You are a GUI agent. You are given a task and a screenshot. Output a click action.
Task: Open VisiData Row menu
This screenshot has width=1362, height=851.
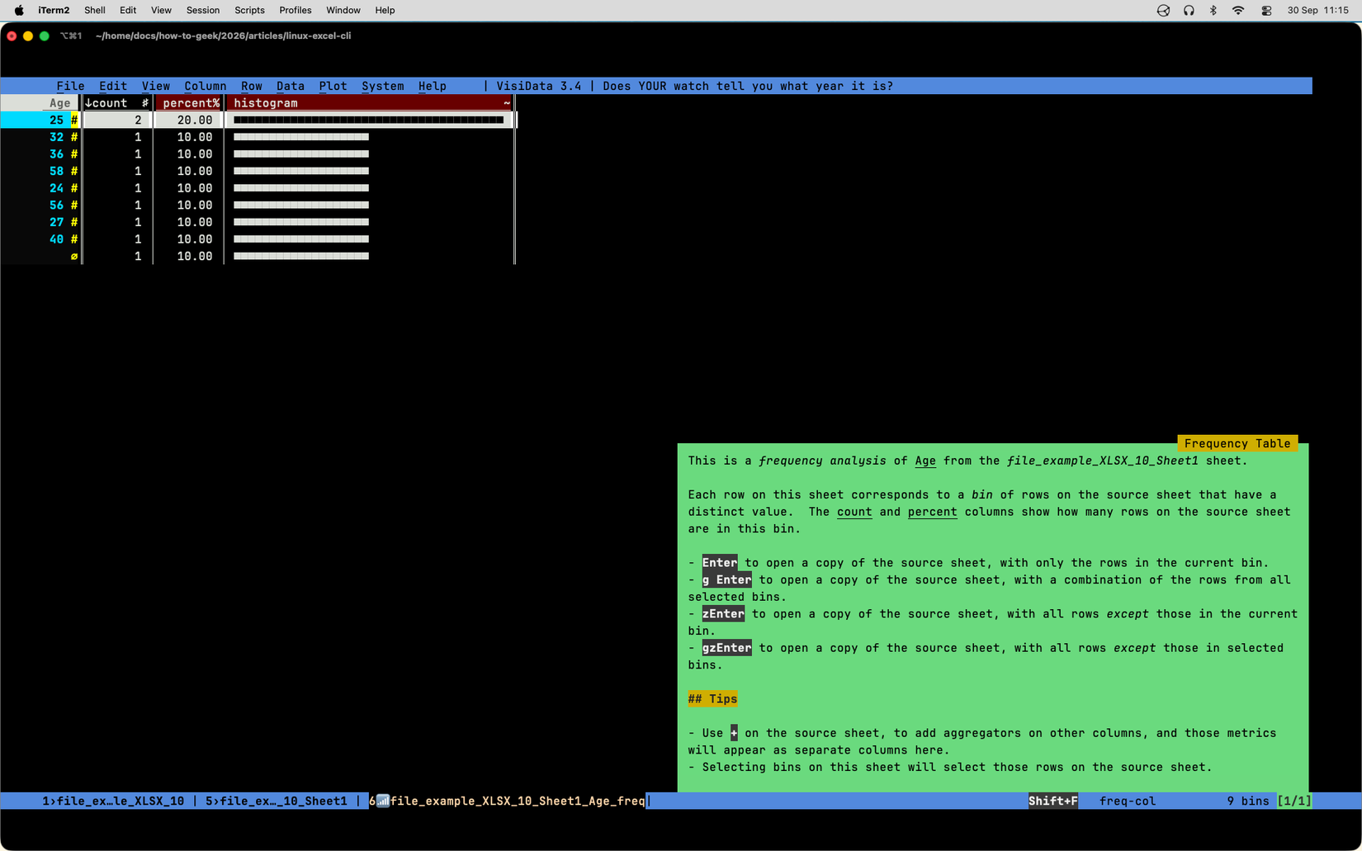click(x=251, y=86)
